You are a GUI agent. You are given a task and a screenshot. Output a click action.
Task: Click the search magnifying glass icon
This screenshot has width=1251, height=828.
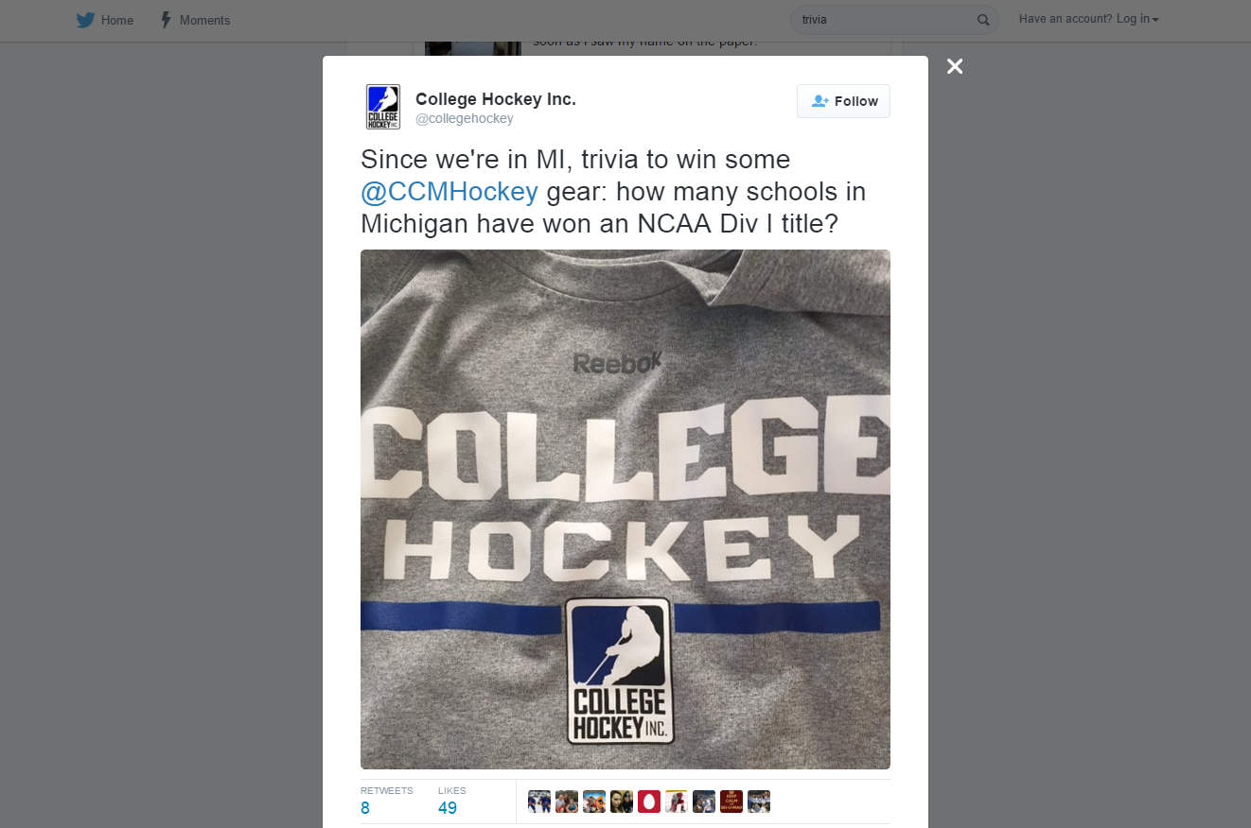click(x=983, y=20)
